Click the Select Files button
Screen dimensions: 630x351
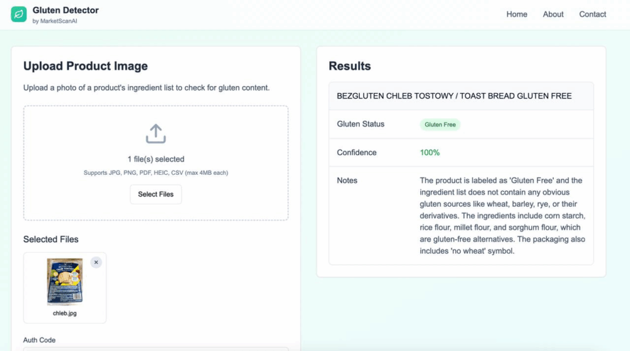(156, 194)
